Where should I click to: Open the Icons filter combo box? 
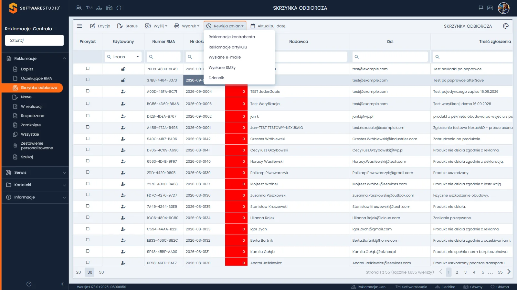pos(123,57)
